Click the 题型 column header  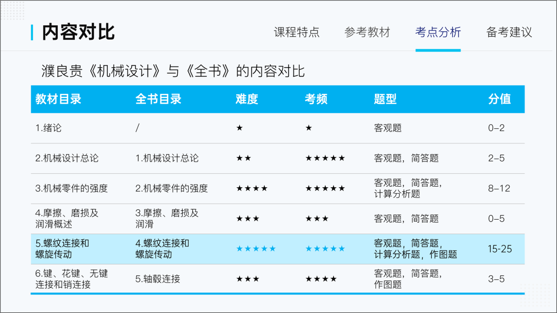[385, 99]
